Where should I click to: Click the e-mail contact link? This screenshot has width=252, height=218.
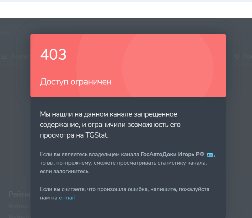[x=67, y=198]
